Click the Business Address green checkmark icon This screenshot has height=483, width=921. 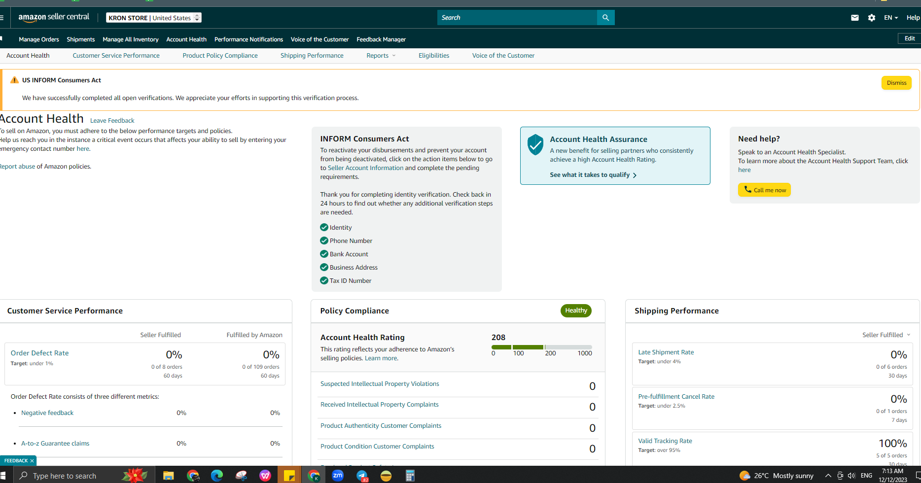click(324, 267)
